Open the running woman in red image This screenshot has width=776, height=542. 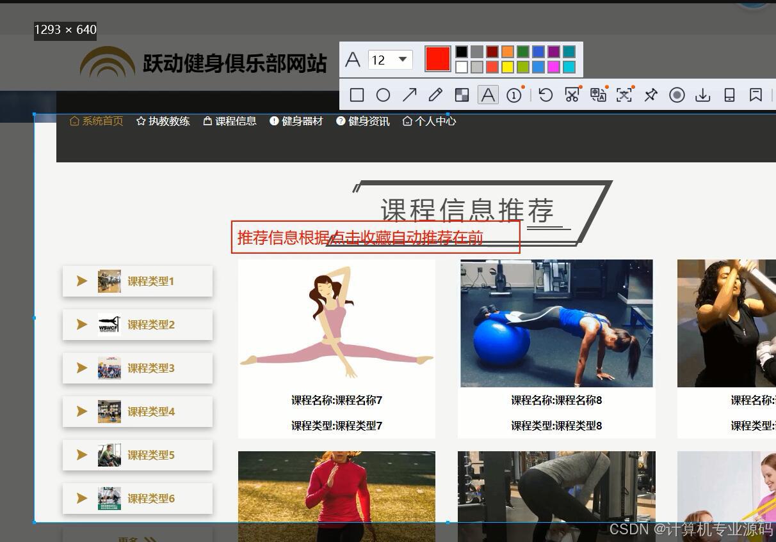tap(337, 497)
